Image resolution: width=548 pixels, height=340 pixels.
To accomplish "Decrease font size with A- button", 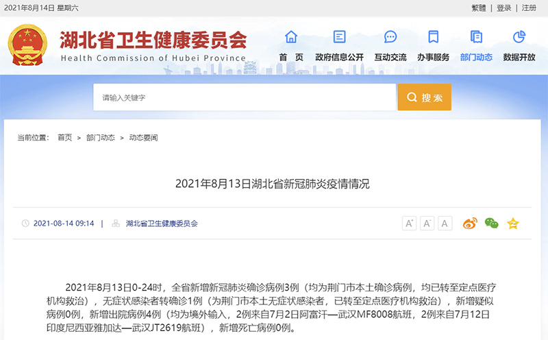I will point(427,223).
